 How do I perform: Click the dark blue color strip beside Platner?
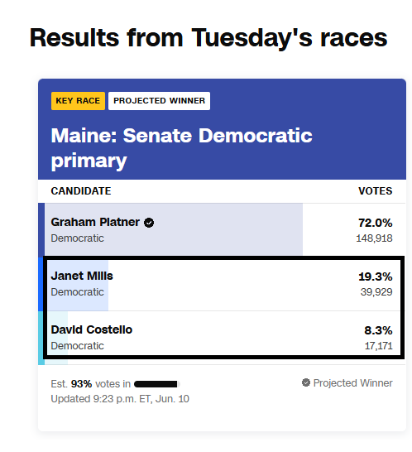(x=41, y=230)
